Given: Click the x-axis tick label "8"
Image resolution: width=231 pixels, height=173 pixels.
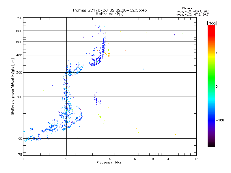Looking at the screenshot, I should pyautogui.click(x=153, y=159).
